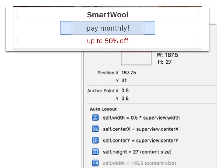Click the left blue padding area of the selected view
The width and height of the screenshot is (224, 168).
[66, 28]
